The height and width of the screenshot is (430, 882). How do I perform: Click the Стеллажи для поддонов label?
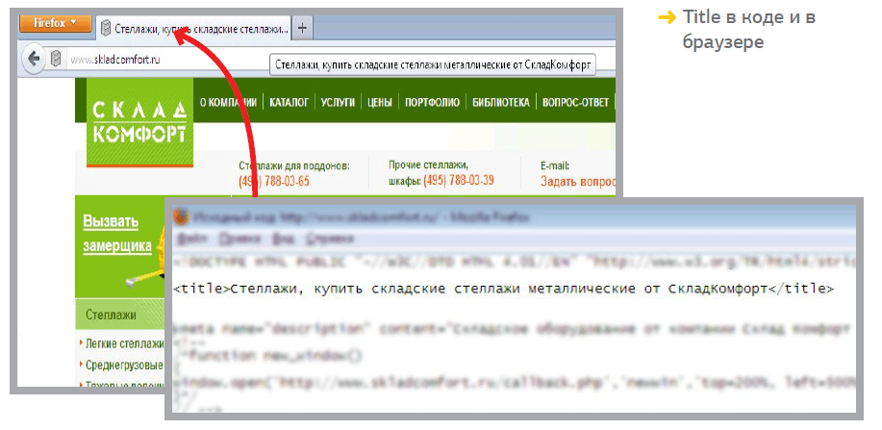pyautogui.click(x=294, y=166)
